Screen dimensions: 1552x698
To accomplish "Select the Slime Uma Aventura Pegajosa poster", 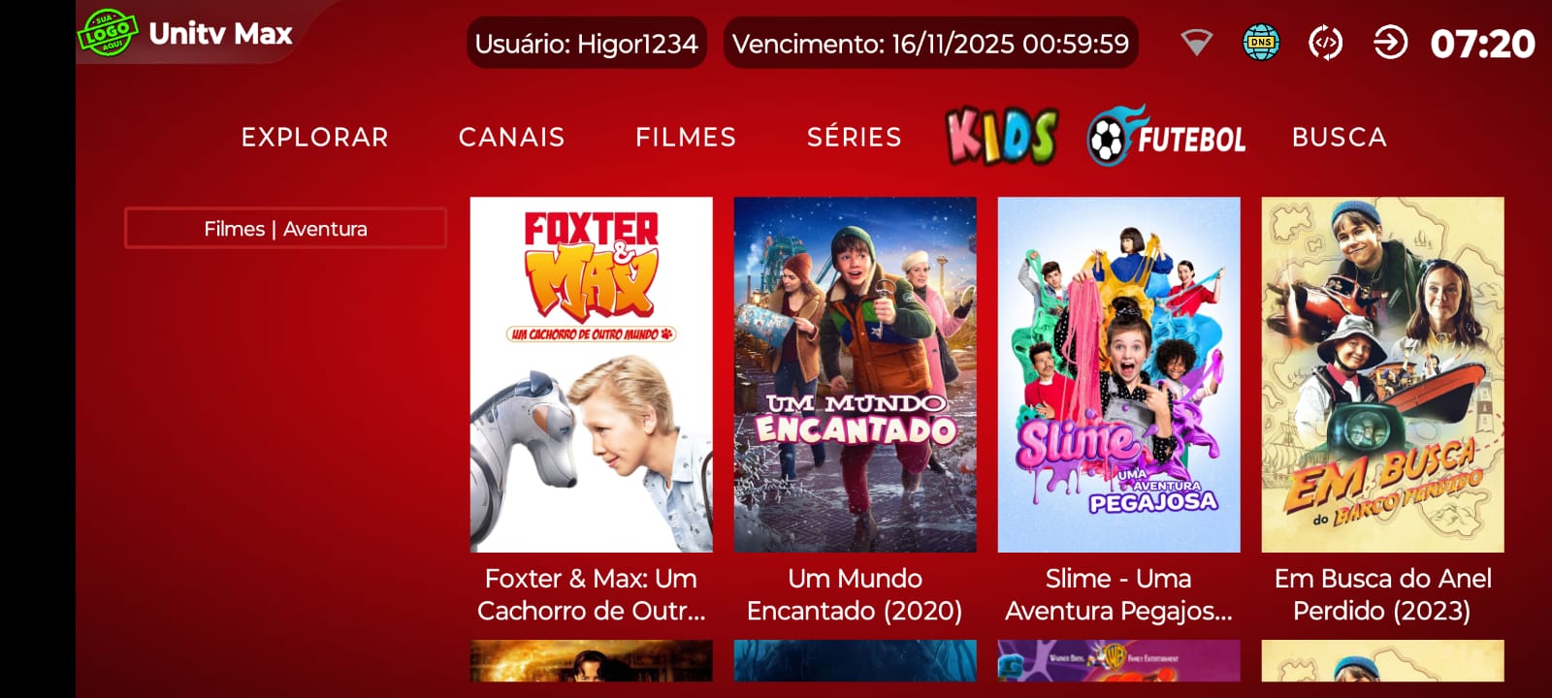I will coord(1119,375).
